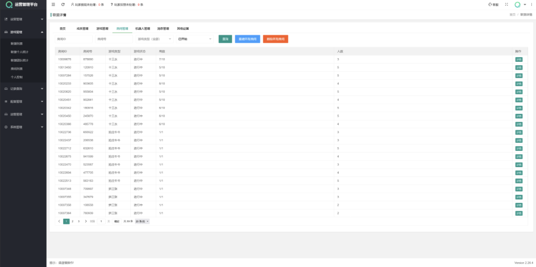Open 详情 for room 10009676
Viewport: 536px width, 267px height.
[x=519, y=60]
